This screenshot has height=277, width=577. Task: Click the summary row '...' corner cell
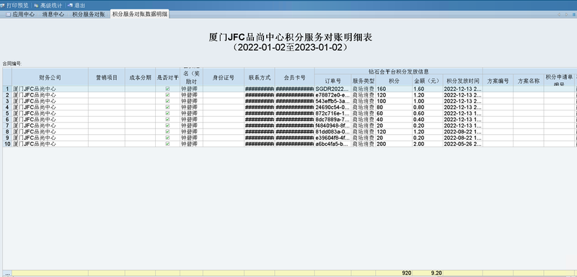7,273
